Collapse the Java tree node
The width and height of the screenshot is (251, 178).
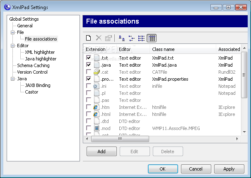pos(13,79)
